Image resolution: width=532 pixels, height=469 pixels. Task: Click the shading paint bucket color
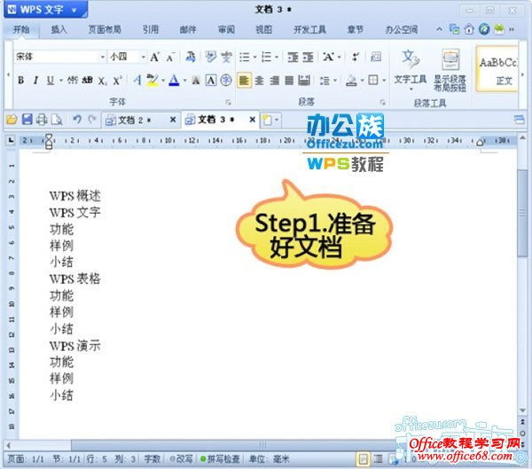pyautogui.click(x=351, y=81)
